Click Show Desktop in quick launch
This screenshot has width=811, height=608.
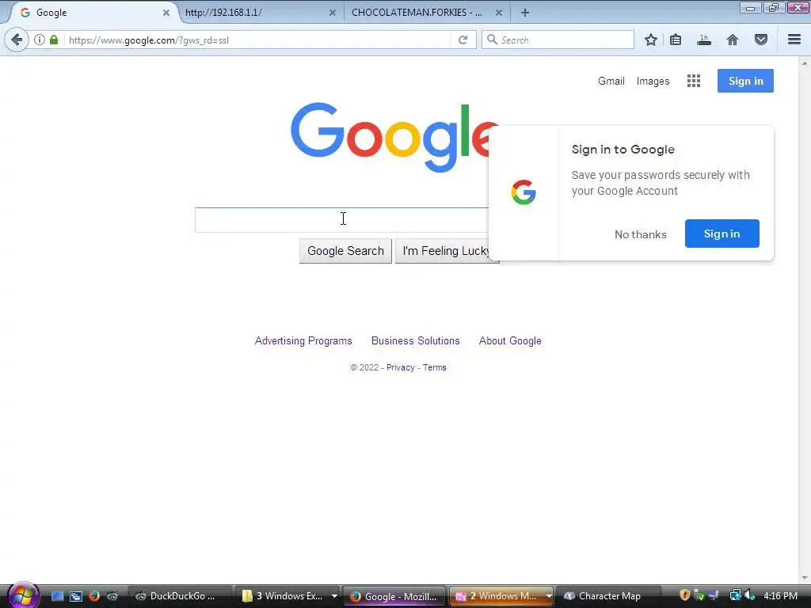click(x=57, y=596)
